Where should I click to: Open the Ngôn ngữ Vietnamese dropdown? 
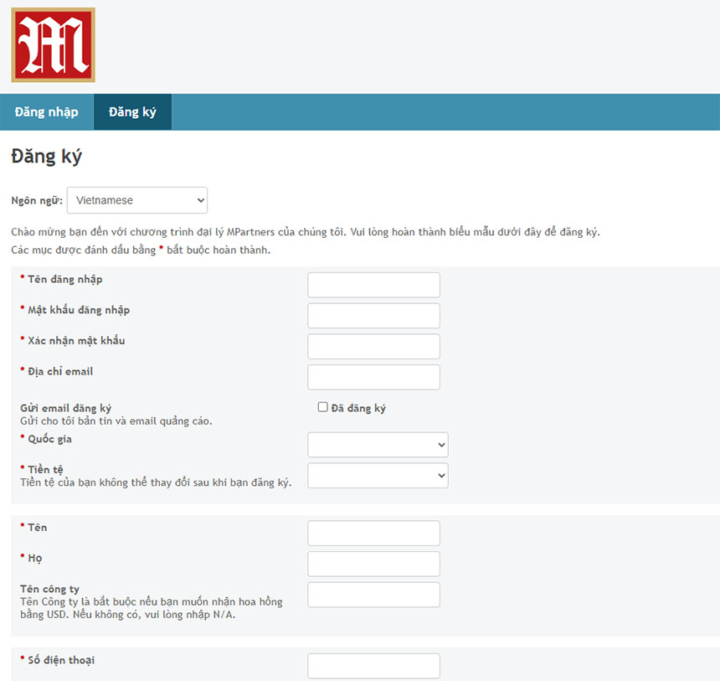(x=136, y=200)
